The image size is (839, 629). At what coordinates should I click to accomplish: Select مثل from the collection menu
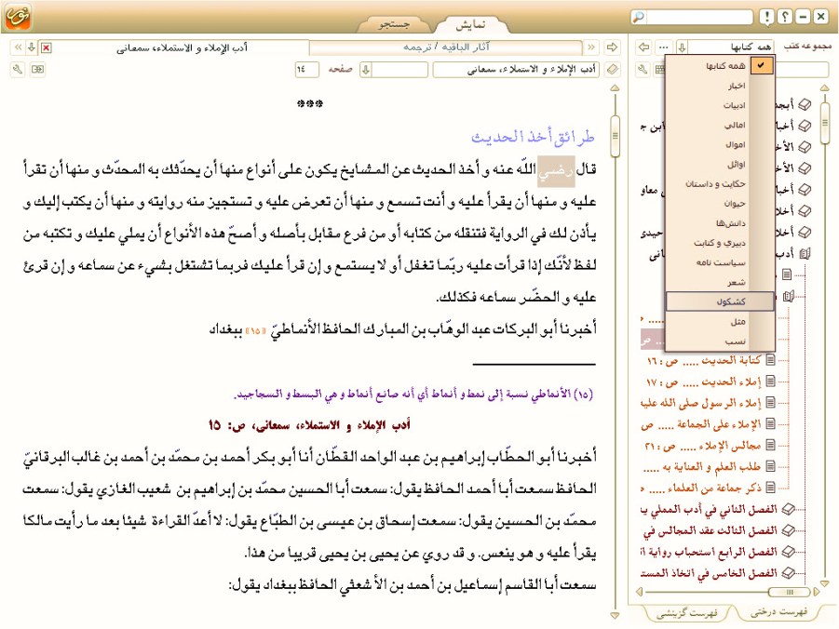[x=720, y=321]
